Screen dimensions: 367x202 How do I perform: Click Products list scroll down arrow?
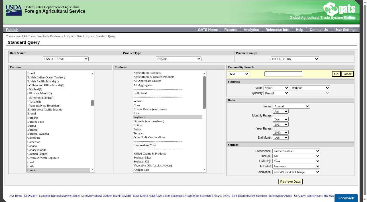pos(204,170)
